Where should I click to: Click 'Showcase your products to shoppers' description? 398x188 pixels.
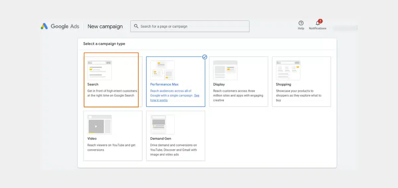[298, 95]
